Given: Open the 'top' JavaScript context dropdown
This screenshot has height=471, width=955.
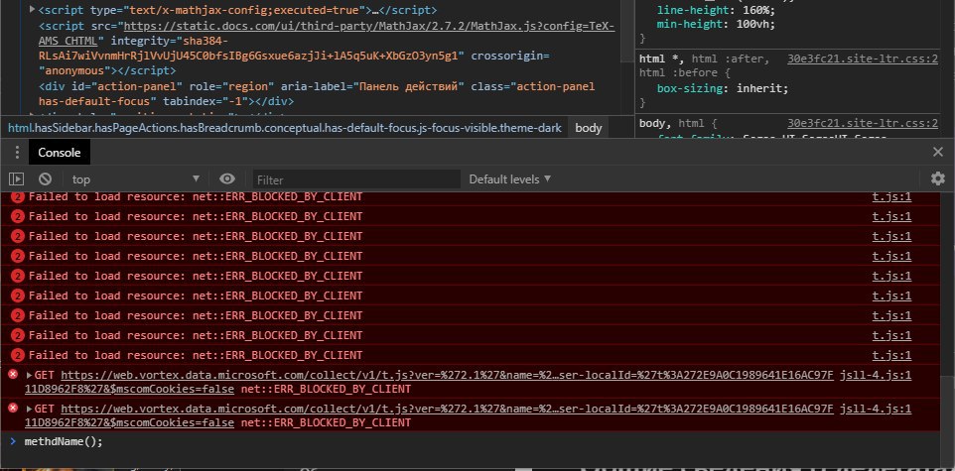Looking at the screenshot, I should coord(136,178).
